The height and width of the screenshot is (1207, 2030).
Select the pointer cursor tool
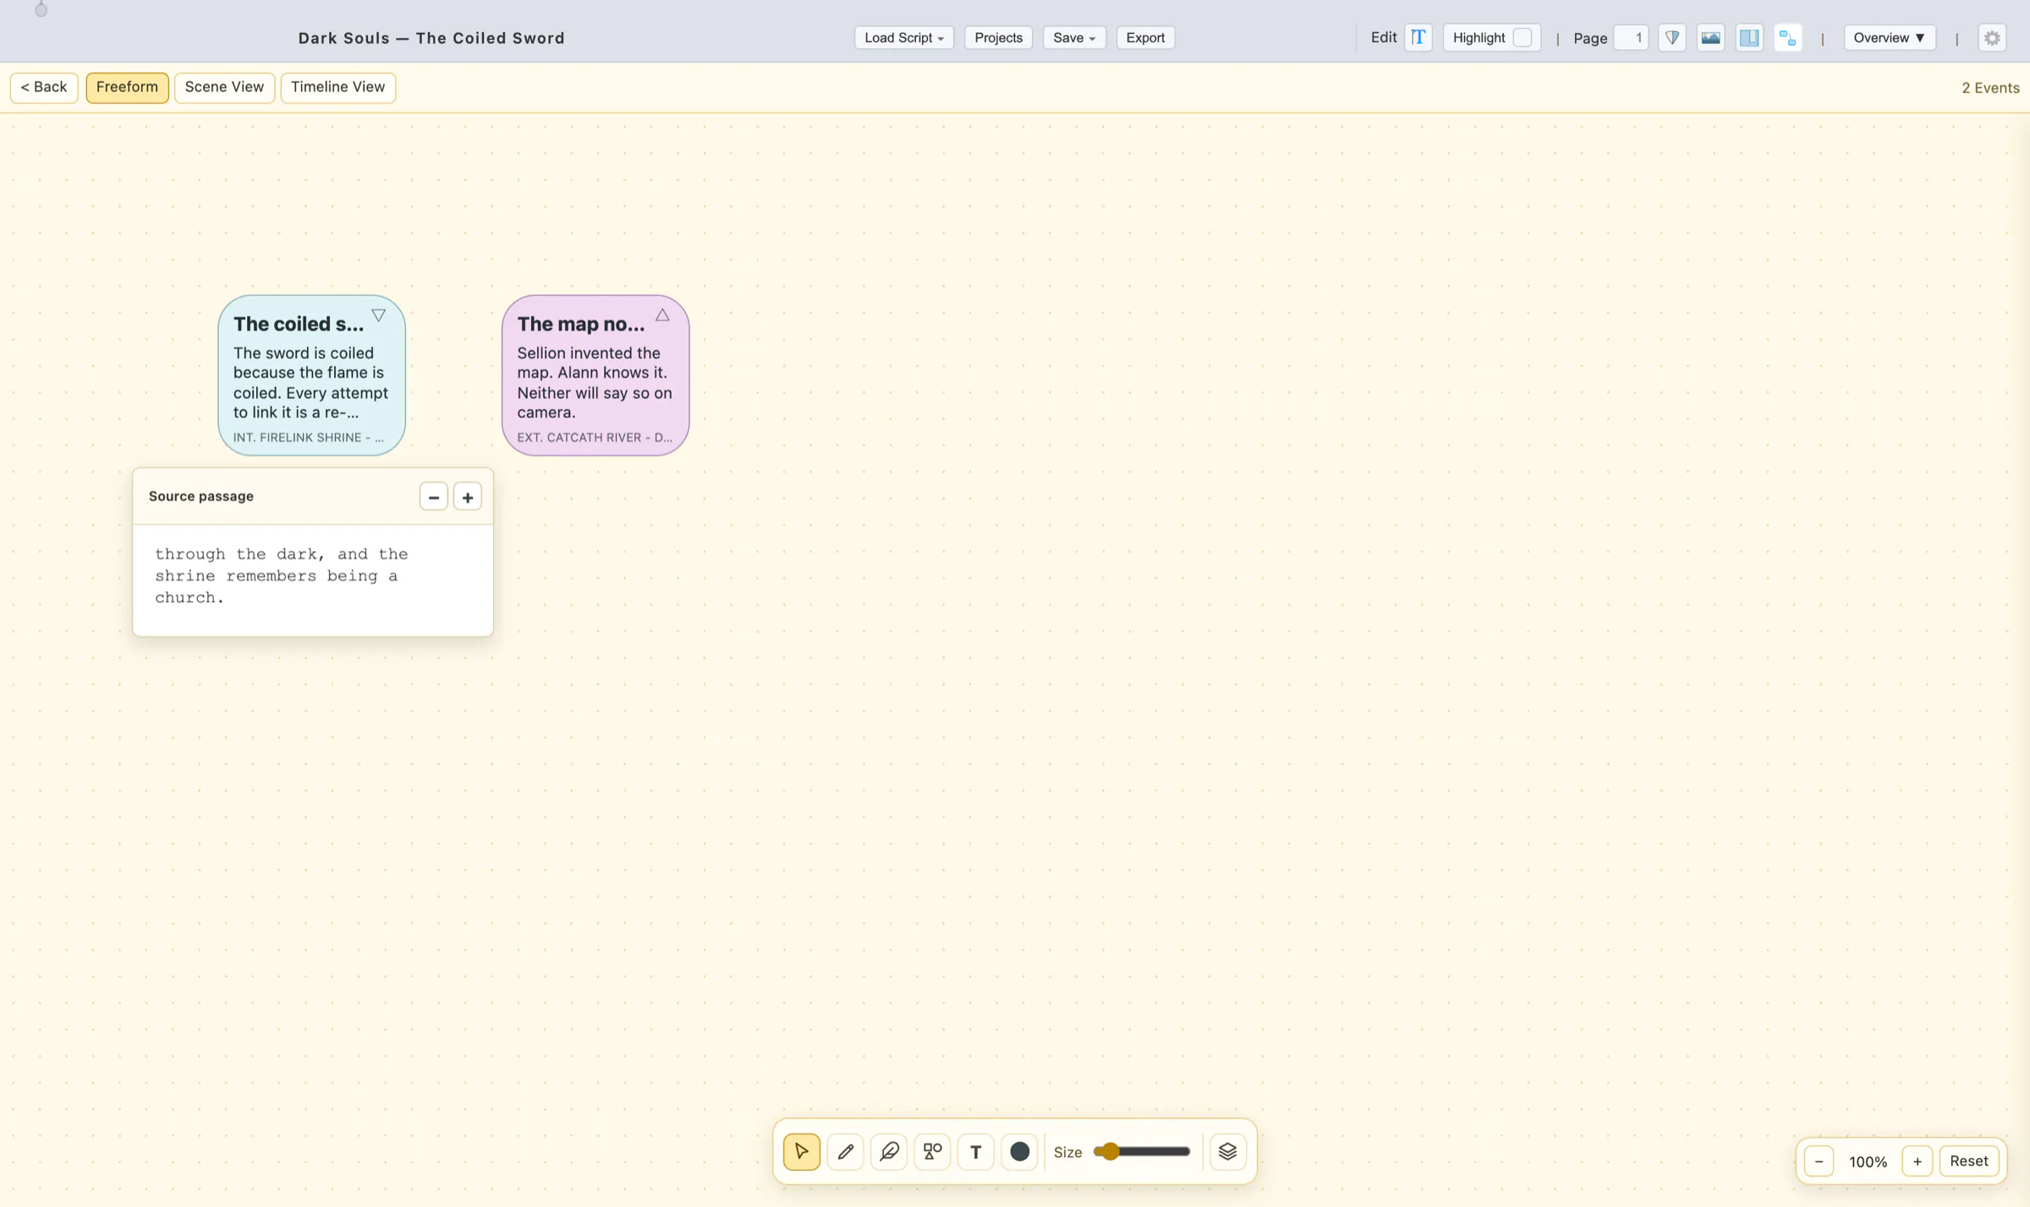801,1151
